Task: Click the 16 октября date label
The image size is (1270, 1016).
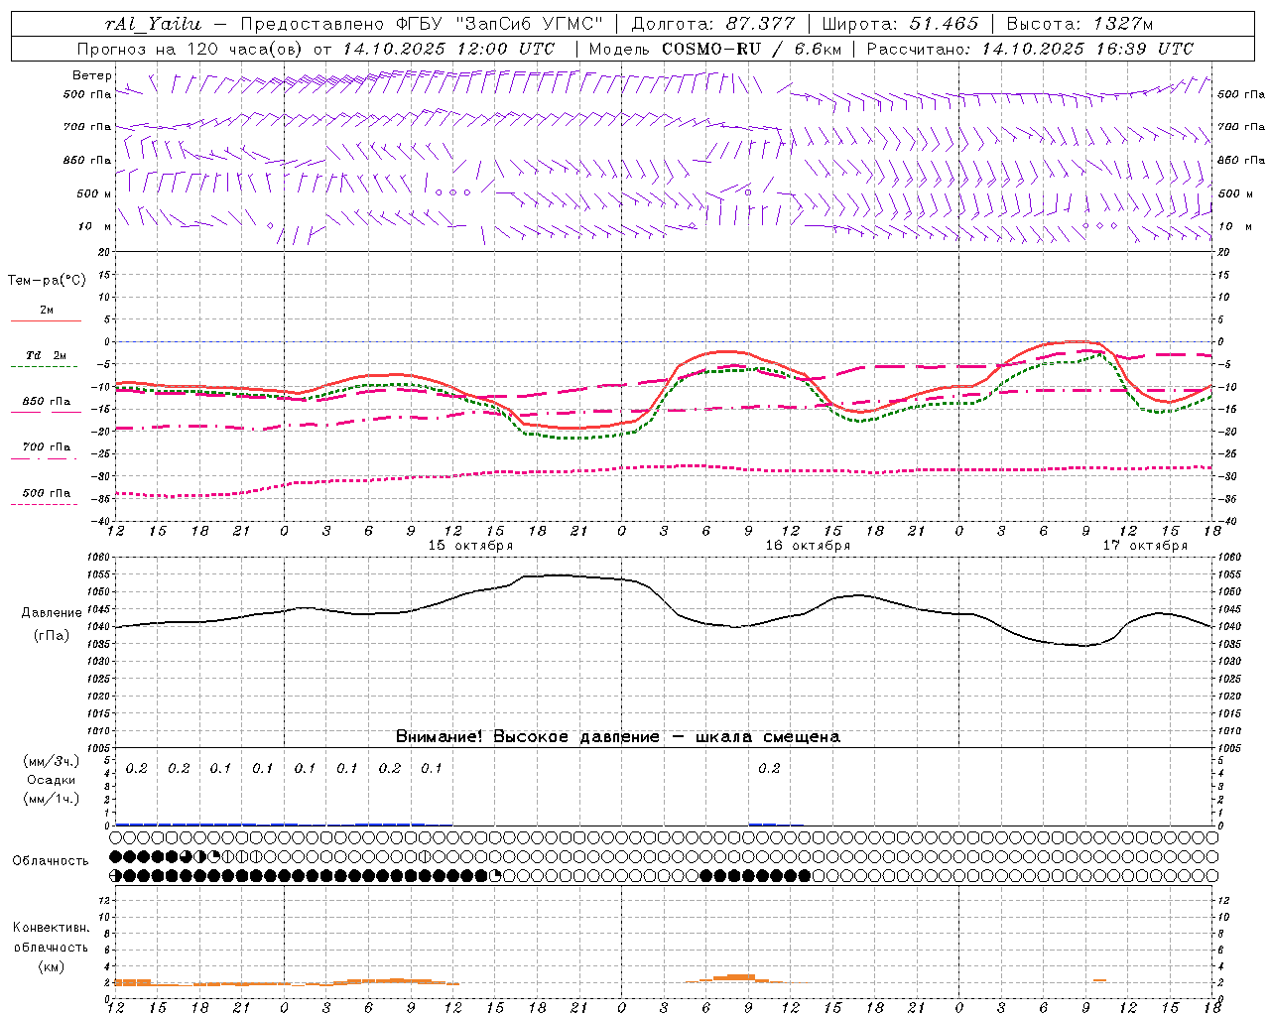Action: 808,546
